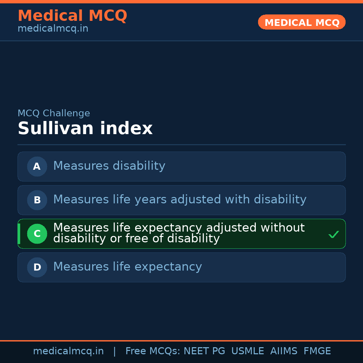This screenshot has height=363, width=363.
Task: Click the green bar beside option C
Action: point(19,234)
